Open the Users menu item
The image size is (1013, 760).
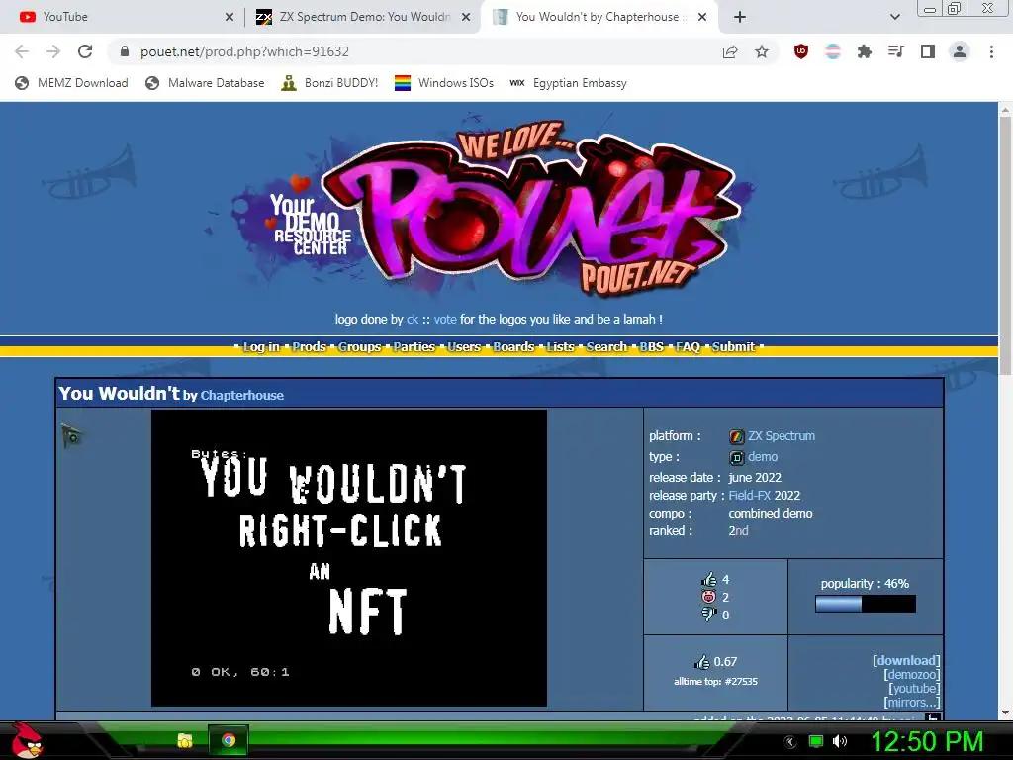coord(464,347)
